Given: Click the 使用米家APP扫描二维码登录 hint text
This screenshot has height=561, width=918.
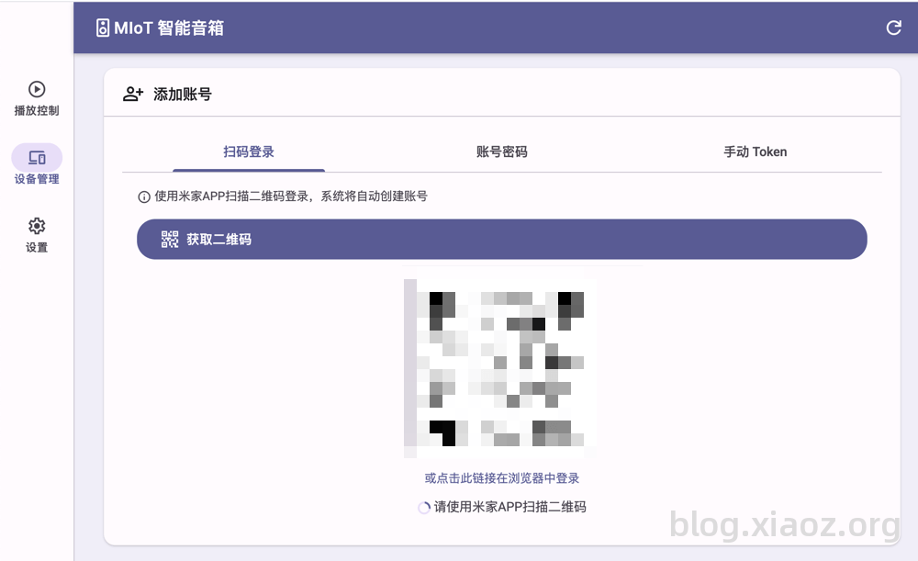Looking at the screenshot, I should point(291,196).
